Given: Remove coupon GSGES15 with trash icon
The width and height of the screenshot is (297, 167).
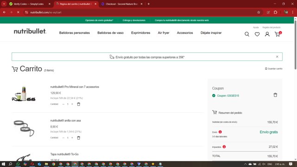Looking at the screenshot, I should [x=275, y=95].
